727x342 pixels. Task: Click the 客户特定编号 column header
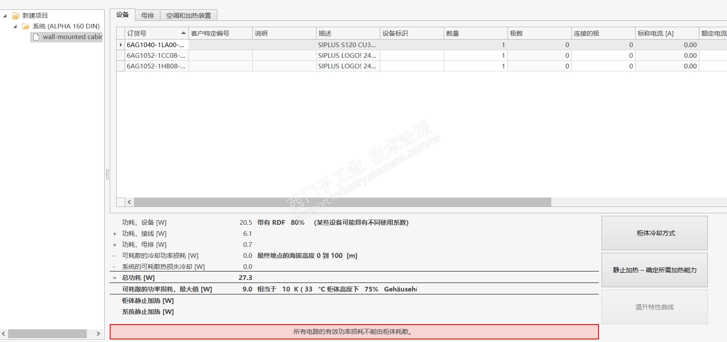click(x=220, y=33)
